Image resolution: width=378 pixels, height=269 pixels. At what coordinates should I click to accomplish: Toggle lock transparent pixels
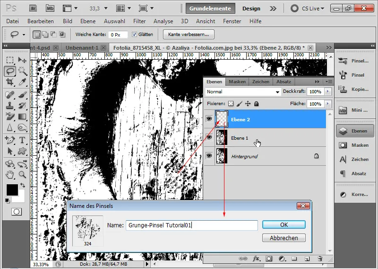point(231,104)
